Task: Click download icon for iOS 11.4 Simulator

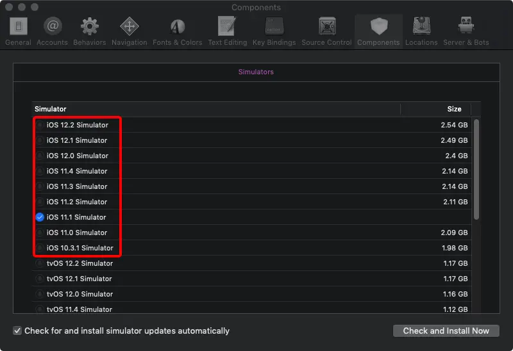Action: [x=40, y=171]
